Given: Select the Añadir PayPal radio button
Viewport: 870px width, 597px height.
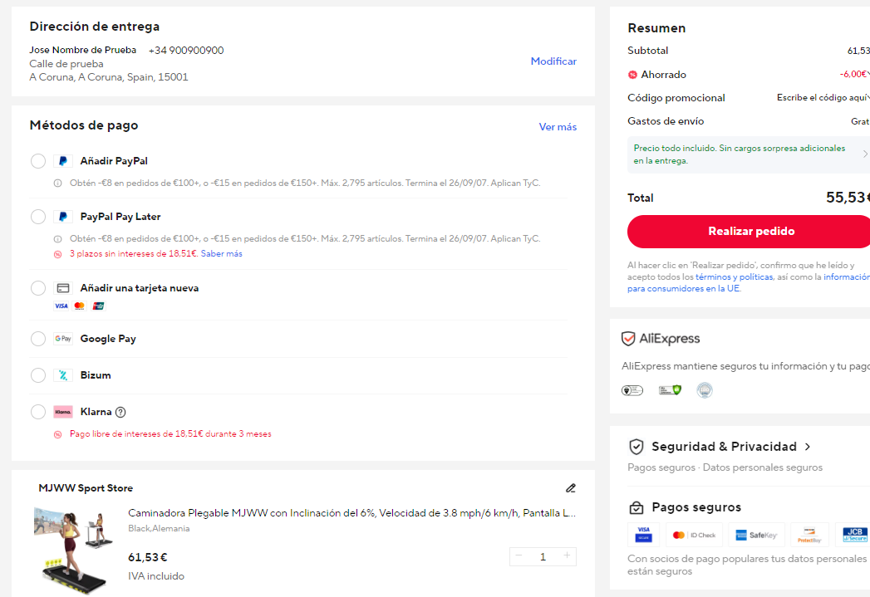Looking at the screenshot, I should (x=38, y=161).
